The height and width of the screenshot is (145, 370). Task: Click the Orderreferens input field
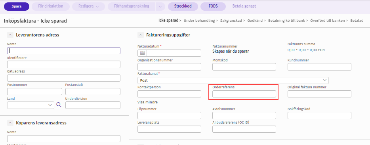tap(244, 94)
